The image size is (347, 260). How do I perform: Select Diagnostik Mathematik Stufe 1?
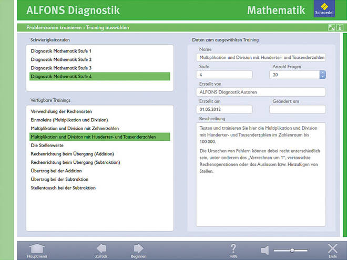(100, 51)
